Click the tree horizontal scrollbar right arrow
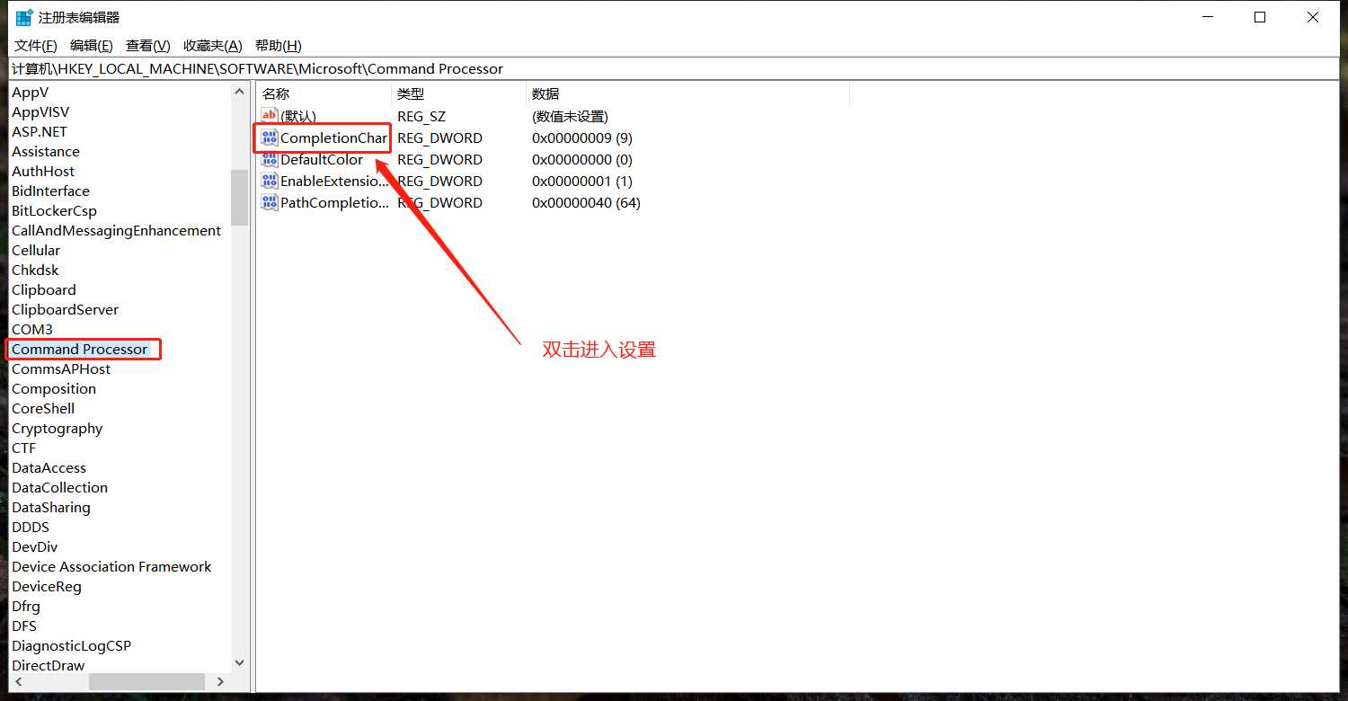 221,682
